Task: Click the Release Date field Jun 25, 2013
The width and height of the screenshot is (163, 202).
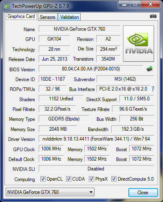Action: pos(55,59)
